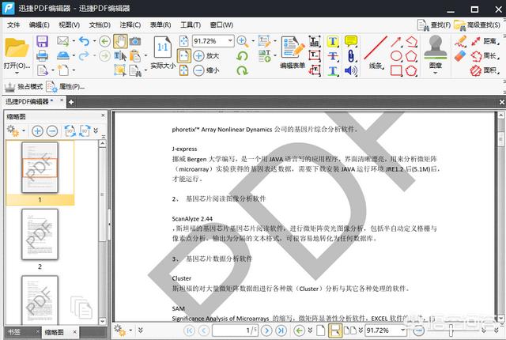Viewport: 506px width, 340px height.
Task: Select the rectangle shape tool
Action: [396, 70]
